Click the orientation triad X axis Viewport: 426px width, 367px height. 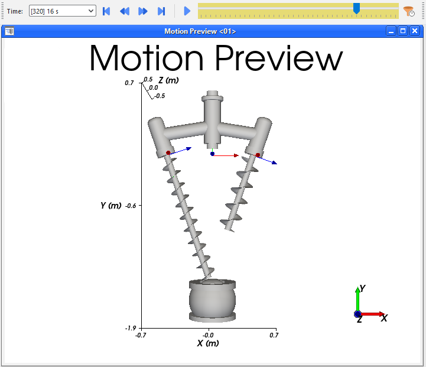click(372, 314)
